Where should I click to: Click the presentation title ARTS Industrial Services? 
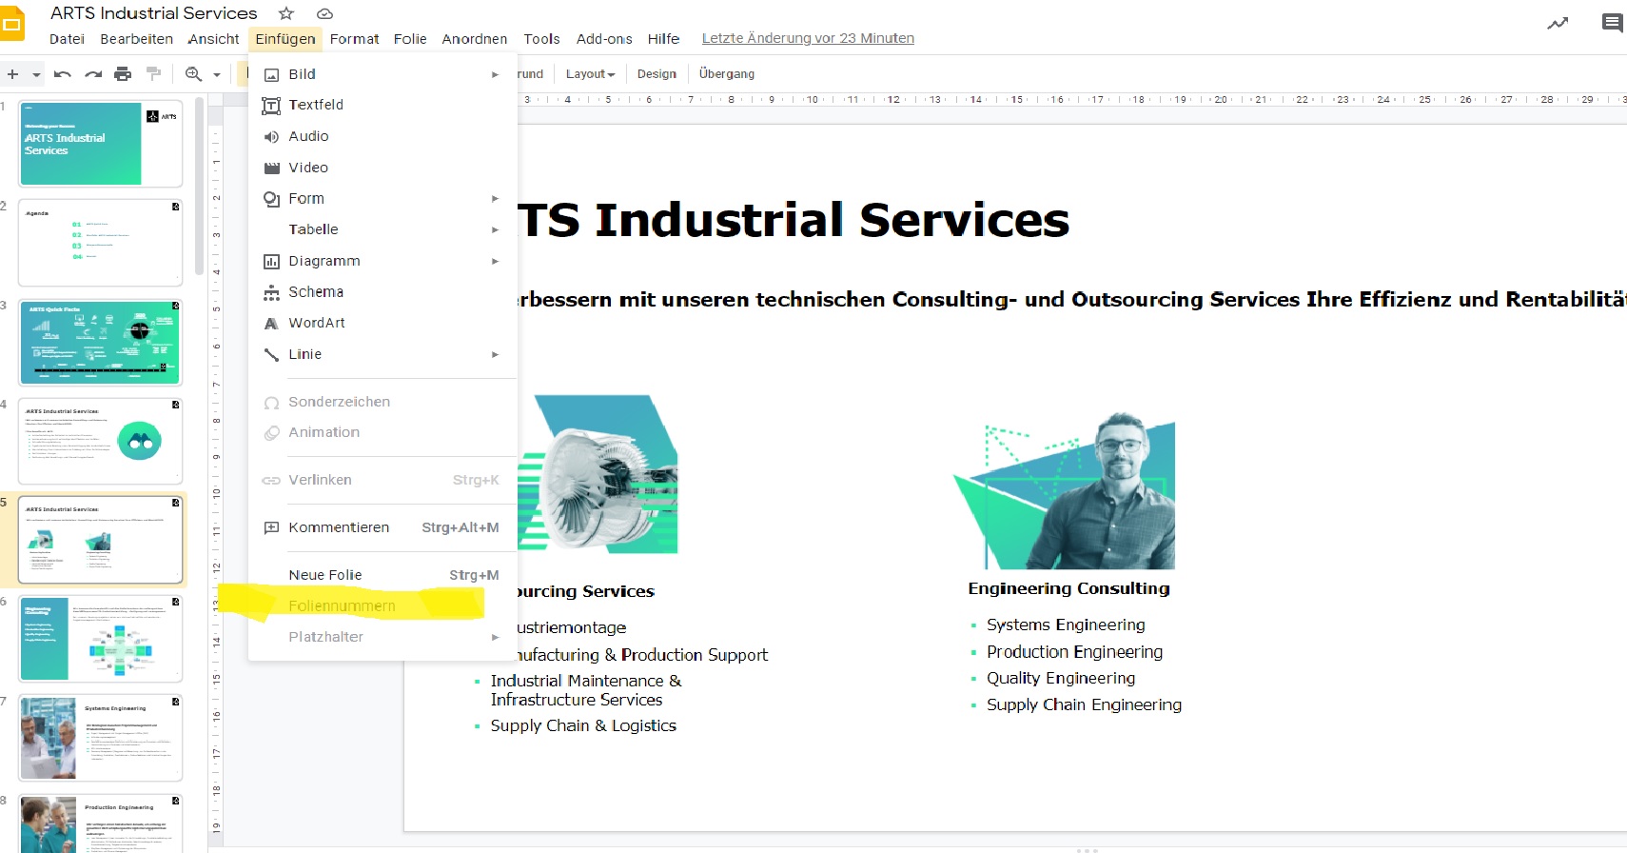pyautogui.click(x=154, y=13)
